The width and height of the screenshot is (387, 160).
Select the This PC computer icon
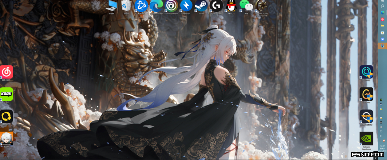click(111, 7)
